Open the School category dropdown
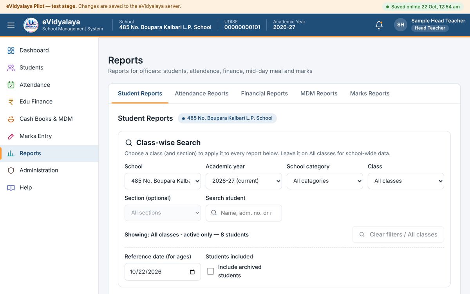The image size is (470, 294). pyautogui.click(x=325, y=181)
